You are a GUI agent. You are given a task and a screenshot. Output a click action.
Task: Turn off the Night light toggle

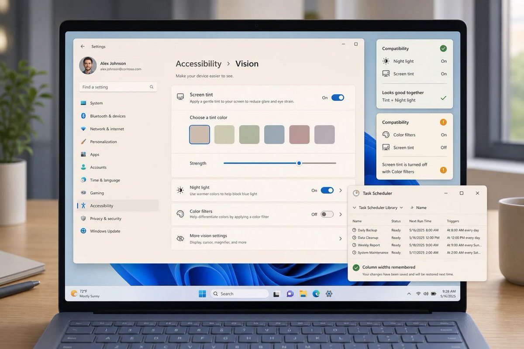[327, 190]
